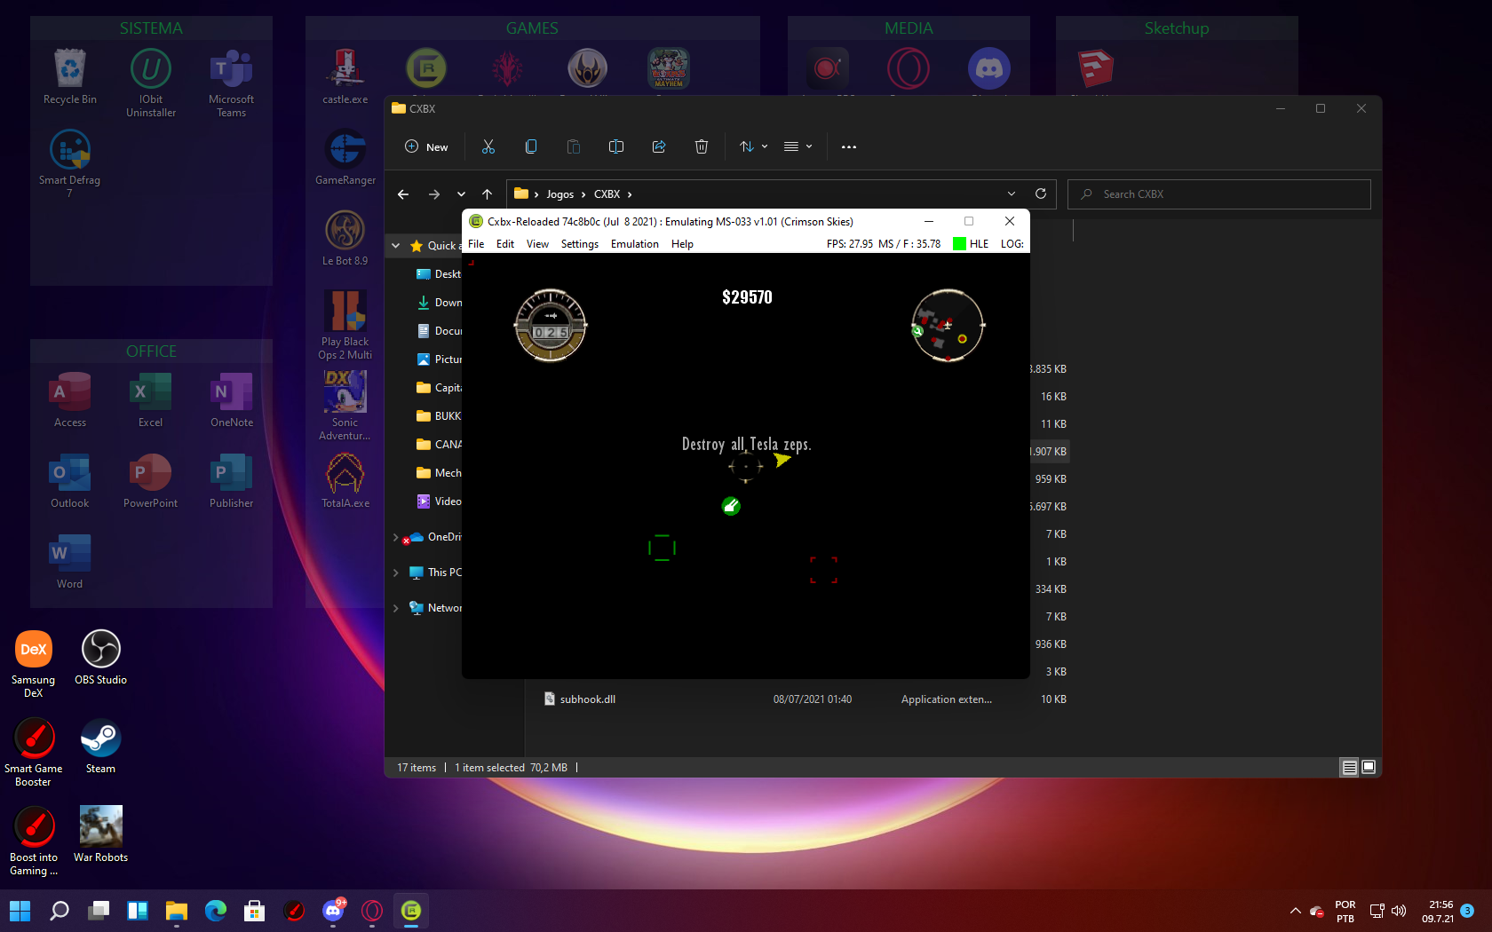Collapse the Quick access tree node

395,246
